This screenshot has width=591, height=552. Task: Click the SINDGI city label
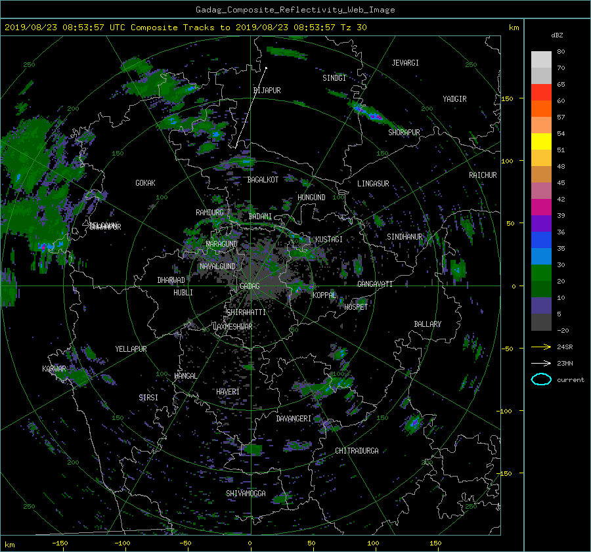click(334, 78)
